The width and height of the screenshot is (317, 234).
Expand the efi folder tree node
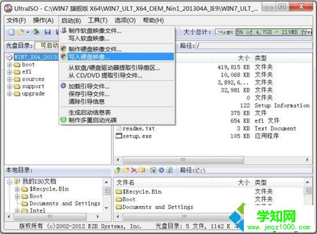point(9,72)
